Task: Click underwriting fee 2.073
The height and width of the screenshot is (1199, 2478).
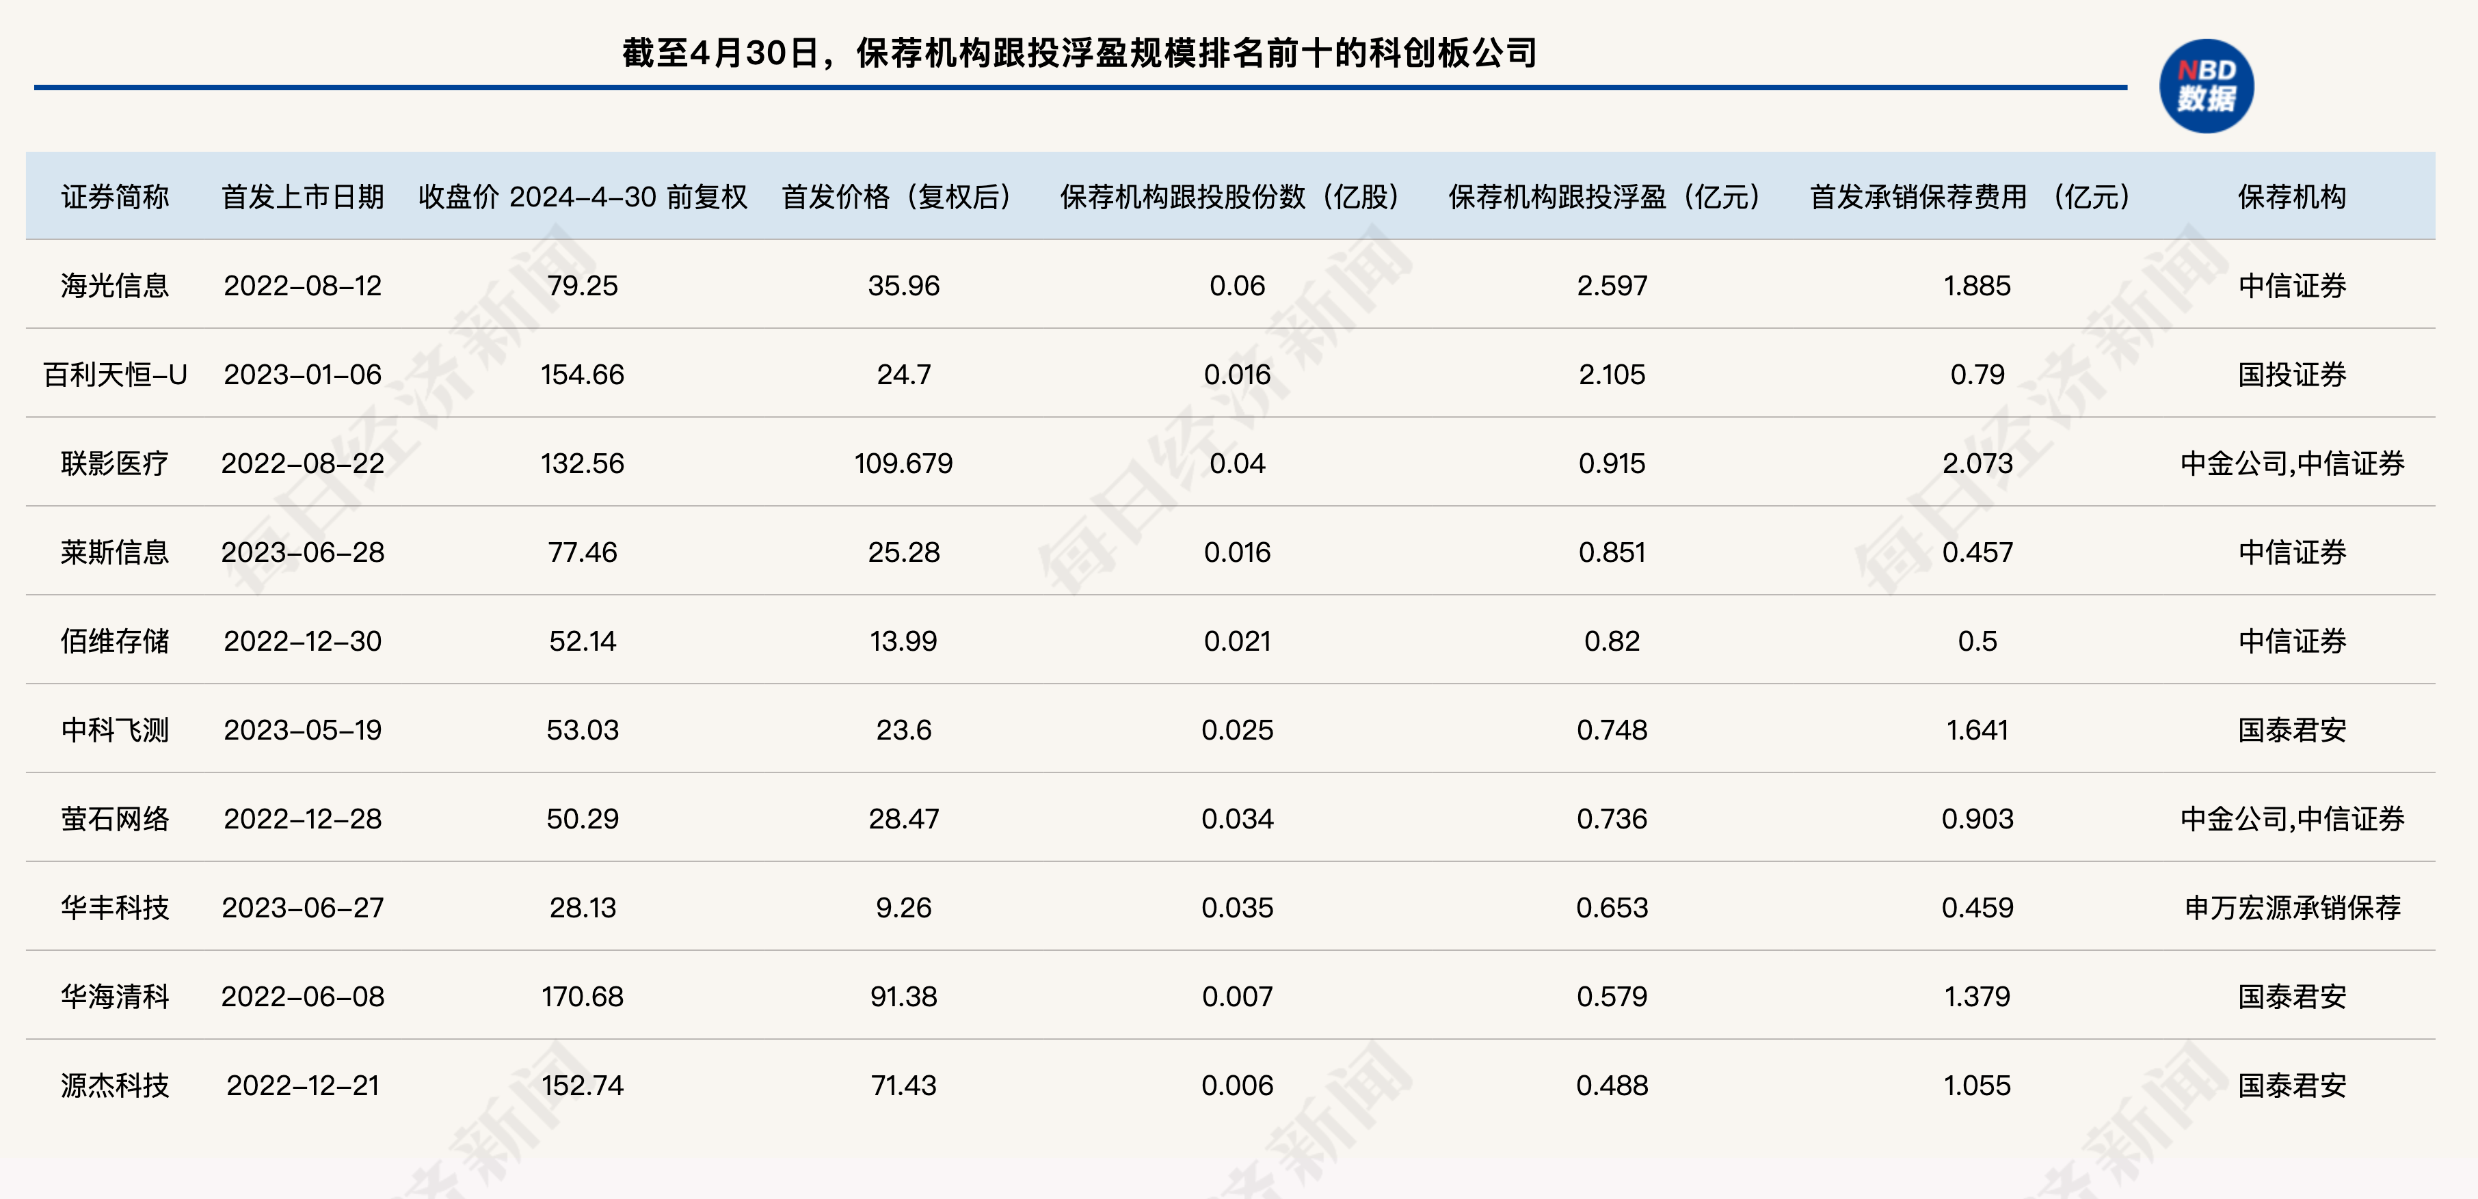Action: pos(1977,463)
